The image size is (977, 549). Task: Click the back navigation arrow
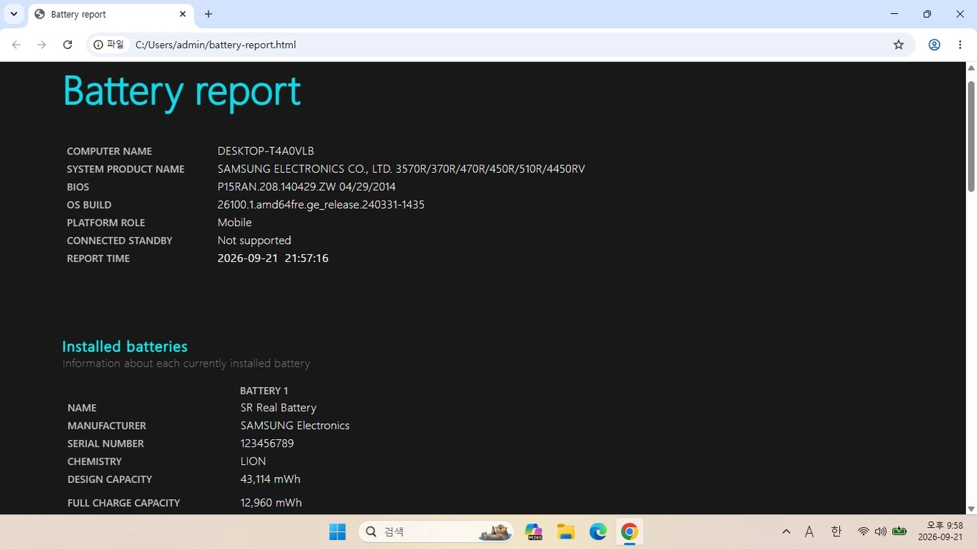(x=16, y=45)
